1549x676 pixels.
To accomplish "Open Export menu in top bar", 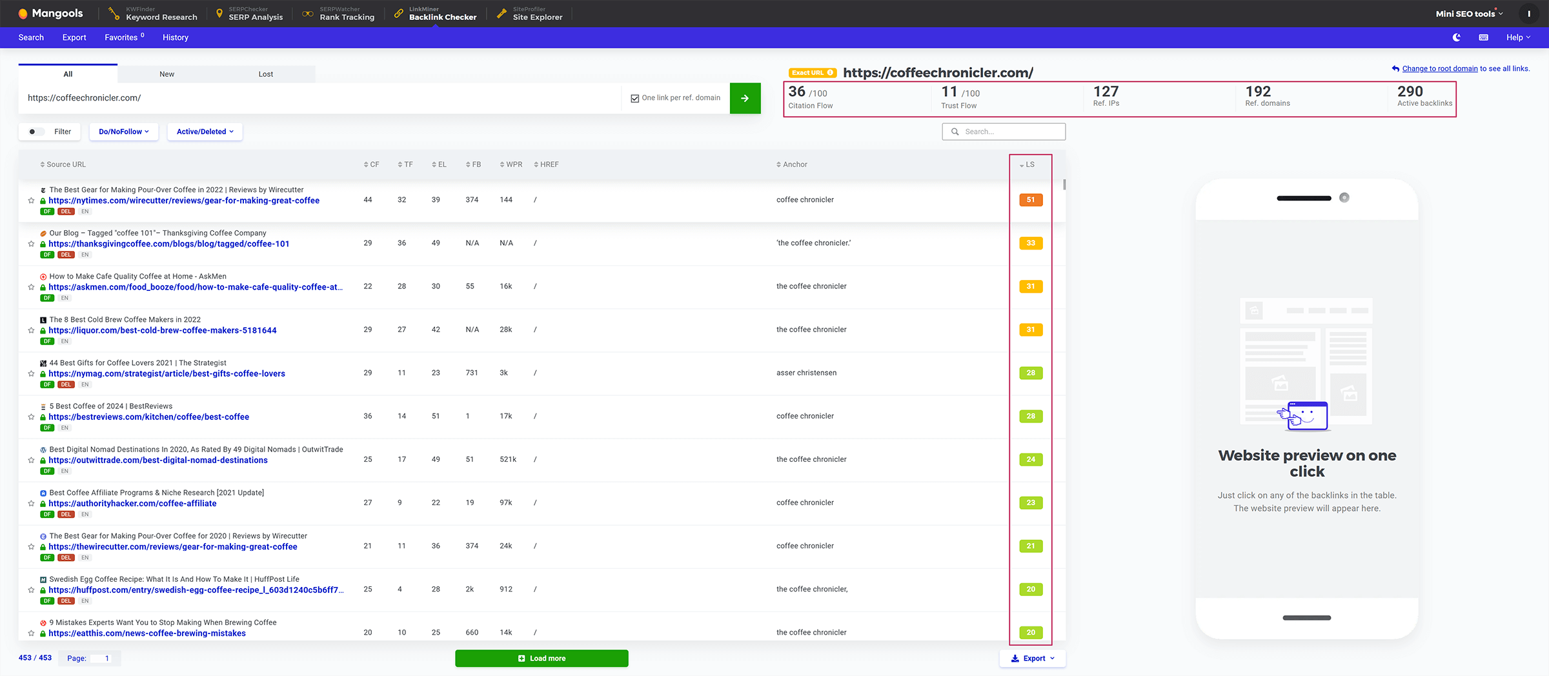I will click(x=74, y=37).
